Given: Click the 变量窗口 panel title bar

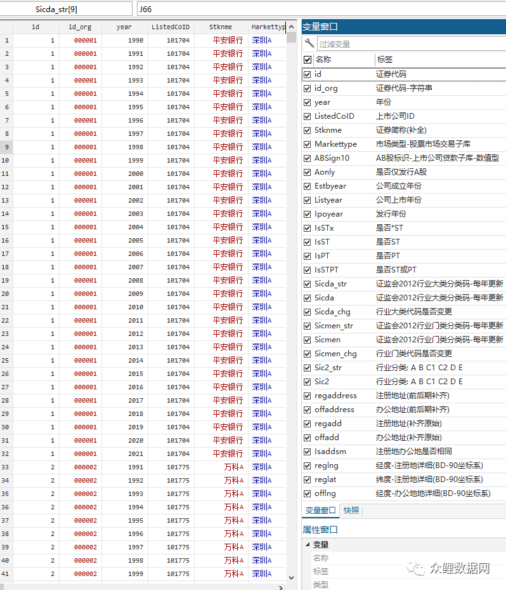Looking at the screenshot, I should [404, 27].
